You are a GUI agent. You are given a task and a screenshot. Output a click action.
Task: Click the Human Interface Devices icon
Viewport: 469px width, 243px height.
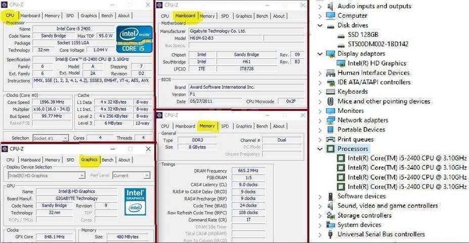(330, 73)
